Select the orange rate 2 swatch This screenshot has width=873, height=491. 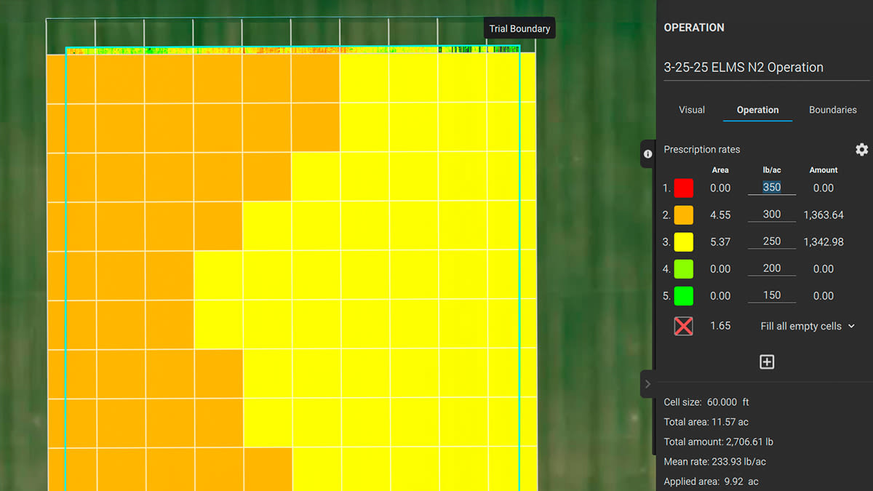tap(683, 215)
